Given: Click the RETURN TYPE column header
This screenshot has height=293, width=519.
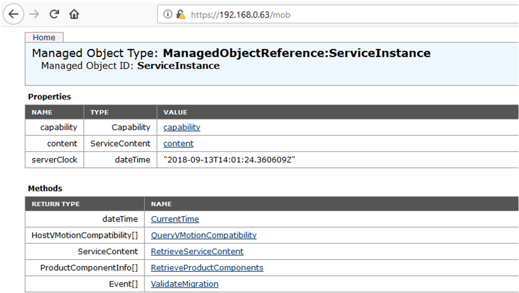Looking at the screenshot, I should 57,204.
